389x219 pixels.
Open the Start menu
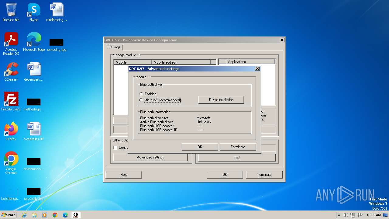coord(8,215)
